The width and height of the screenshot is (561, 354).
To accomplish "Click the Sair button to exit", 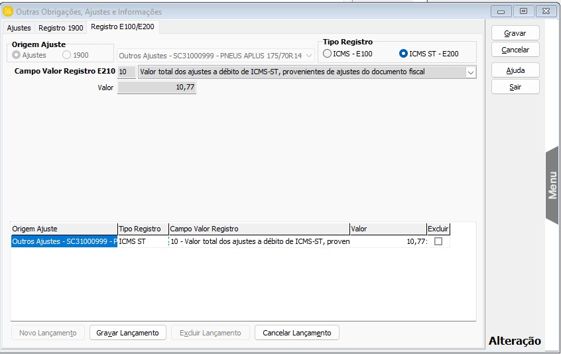I will pyautogui.click(x=515, y=87).
